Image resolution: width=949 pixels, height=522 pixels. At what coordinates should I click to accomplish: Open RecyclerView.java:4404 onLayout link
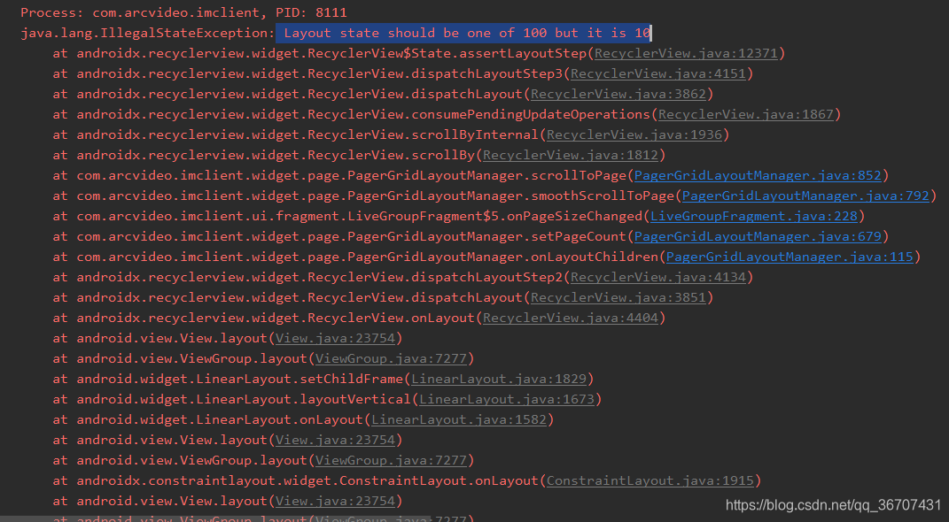(570, 319)
